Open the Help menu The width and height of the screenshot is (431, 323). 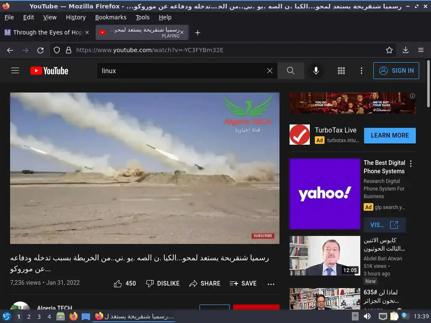coord(165,17)
